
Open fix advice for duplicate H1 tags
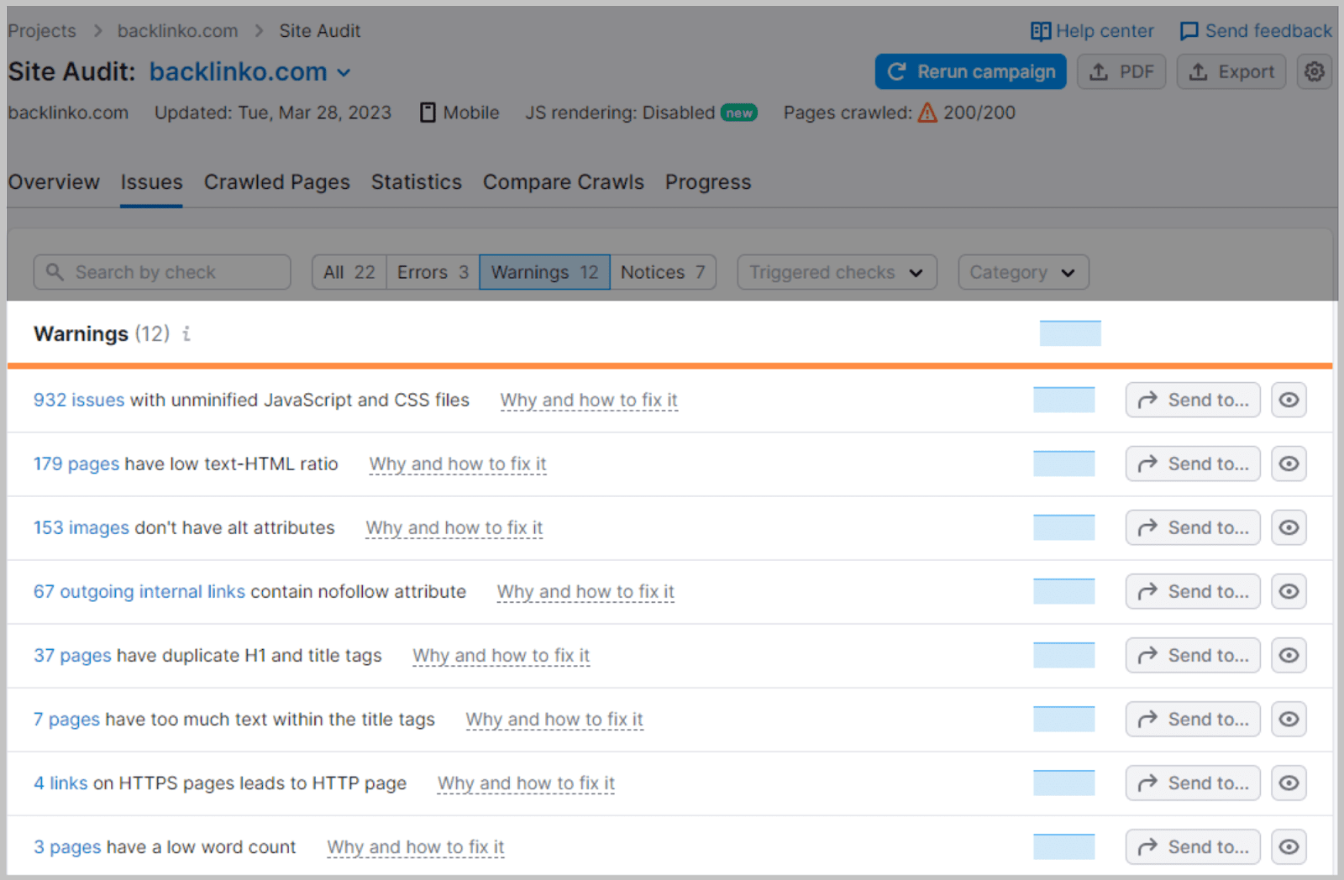pyautogui.click(x=501, y=655)
